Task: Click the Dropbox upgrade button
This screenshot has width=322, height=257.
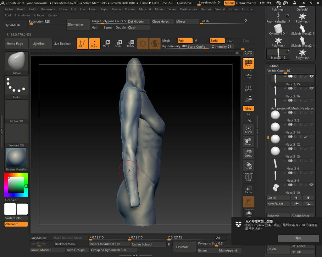Action: pos(298,238)
